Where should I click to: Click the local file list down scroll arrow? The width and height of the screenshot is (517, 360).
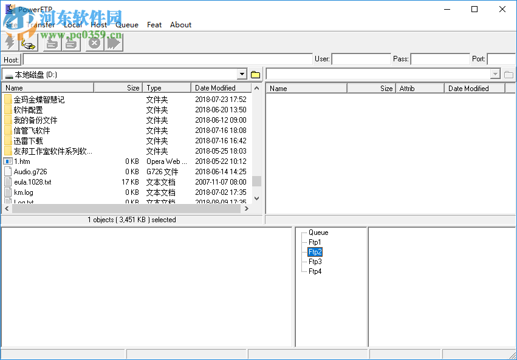(x=256, y=198)
